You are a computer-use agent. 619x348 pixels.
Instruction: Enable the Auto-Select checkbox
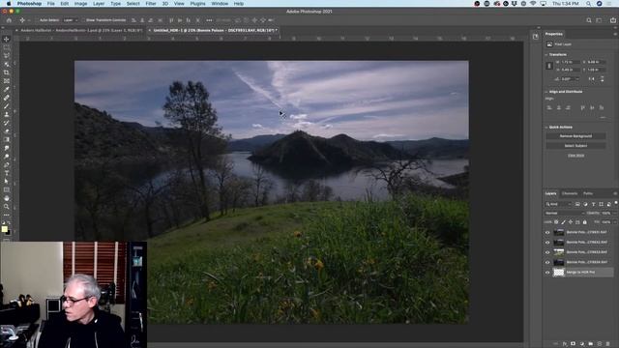pyautogui.click(x=37, y=20)
